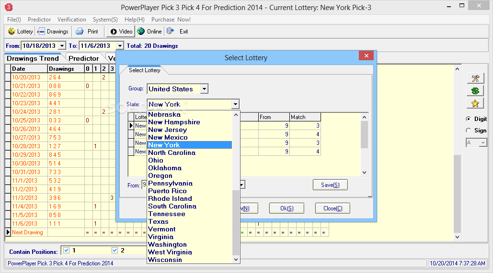
Task: Open the From date dropdown
Action: point(62,46)
